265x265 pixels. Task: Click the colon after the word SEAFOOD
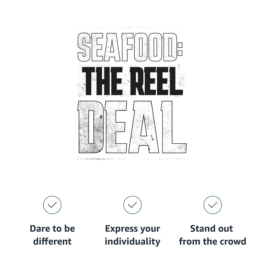click(x=180, y=47)
